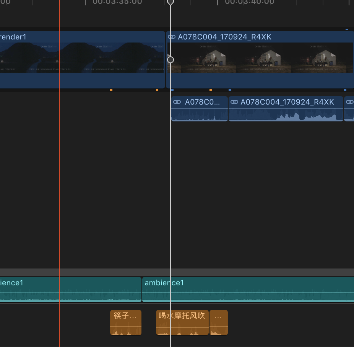Click the link icon on the A078C004_170924_R4XK audio clip
The image size is (354, 347).
point(234,102)
